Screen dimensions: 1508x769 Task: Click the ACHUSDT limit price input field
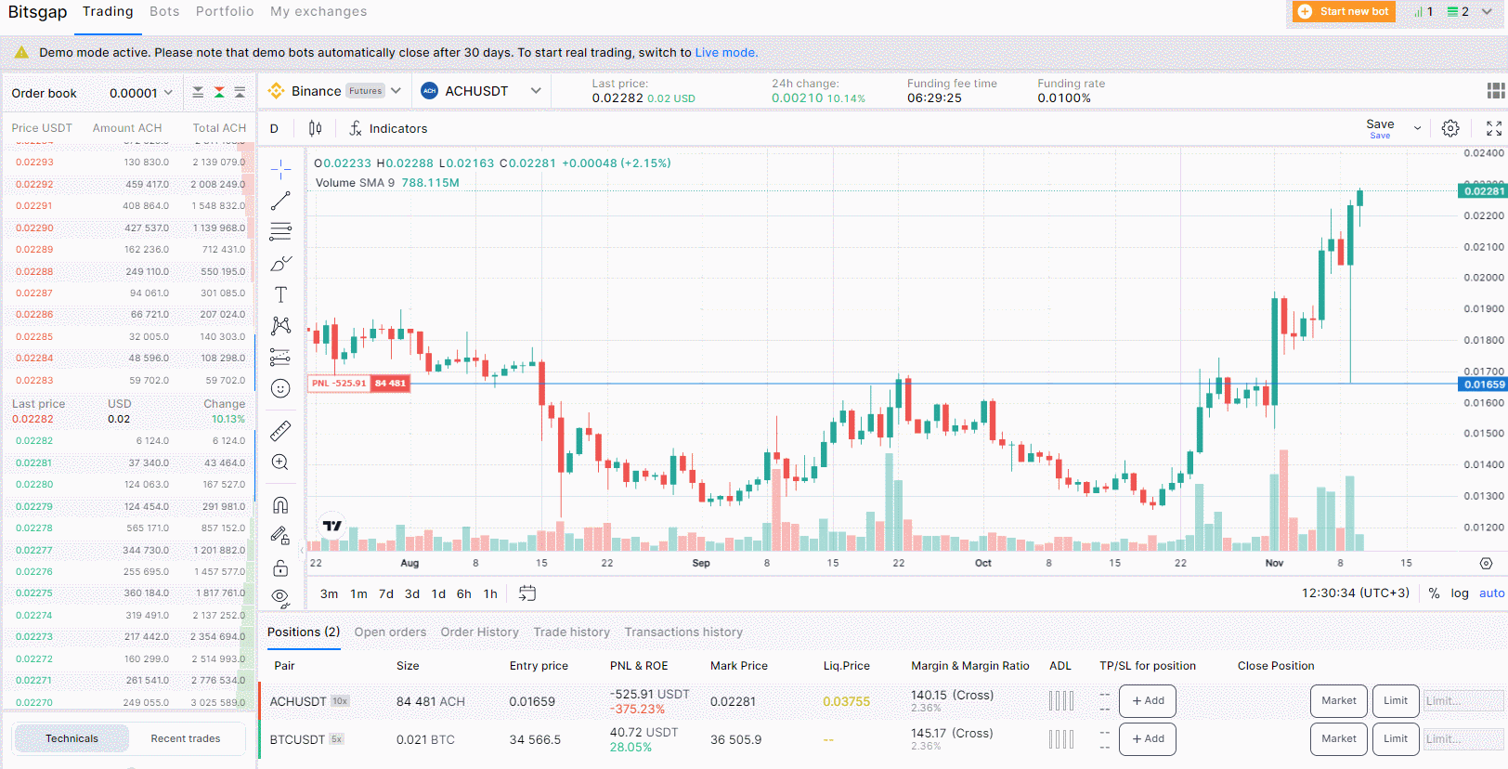click(x=1462, y=701)
